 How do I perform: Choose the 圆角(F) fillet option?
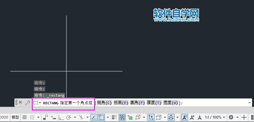(137, 103)
